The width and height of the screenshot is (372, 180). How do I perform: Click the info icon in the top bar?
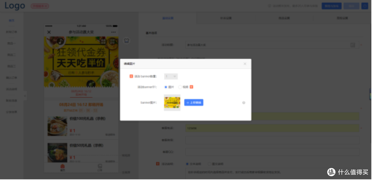pyautogui.click(x=269, y=6)
